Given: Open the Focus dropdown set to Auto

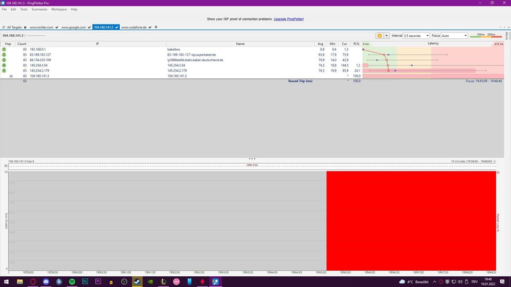Looking at the screenshot, I should [454, 36].
